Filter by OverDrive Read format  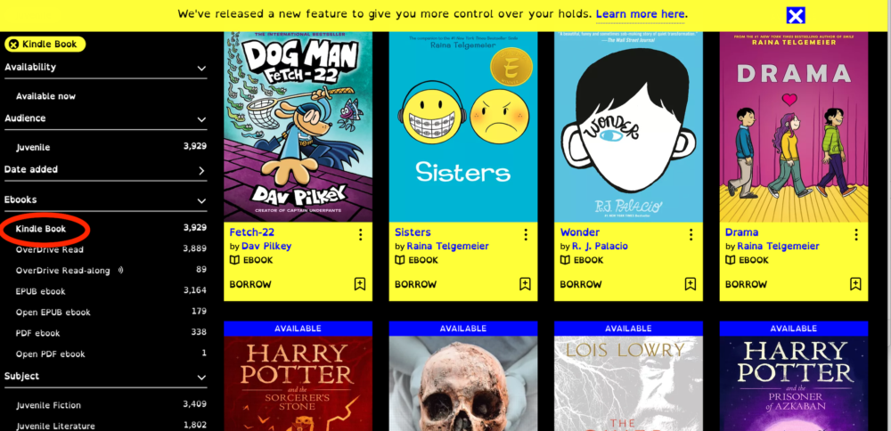(x=49, y=249)
